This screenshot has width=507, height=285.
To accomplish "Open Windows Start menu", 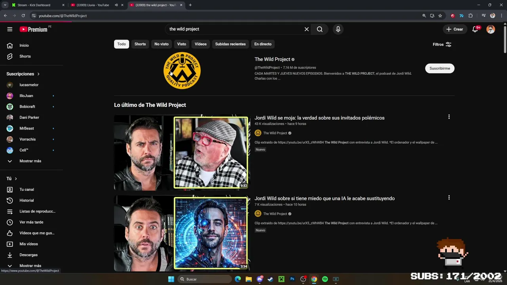I will [x=171, y=279].
